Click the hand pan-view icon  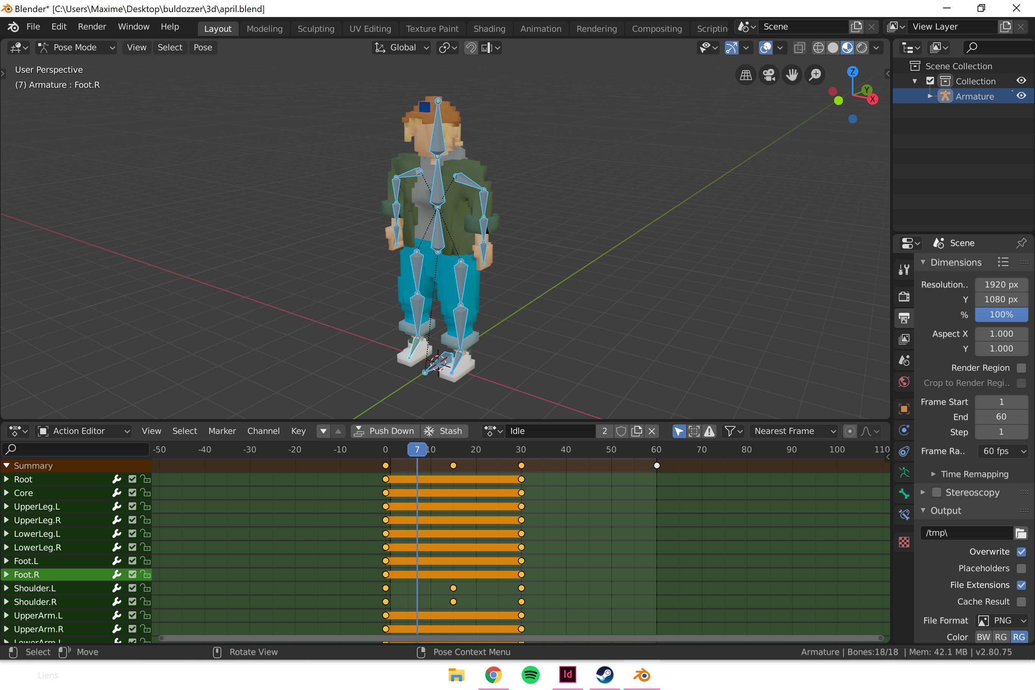(792, 75)
